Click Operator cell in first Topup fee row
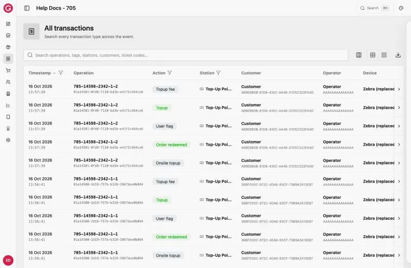This screenshot has width=411, height=268. pos(338,89)
